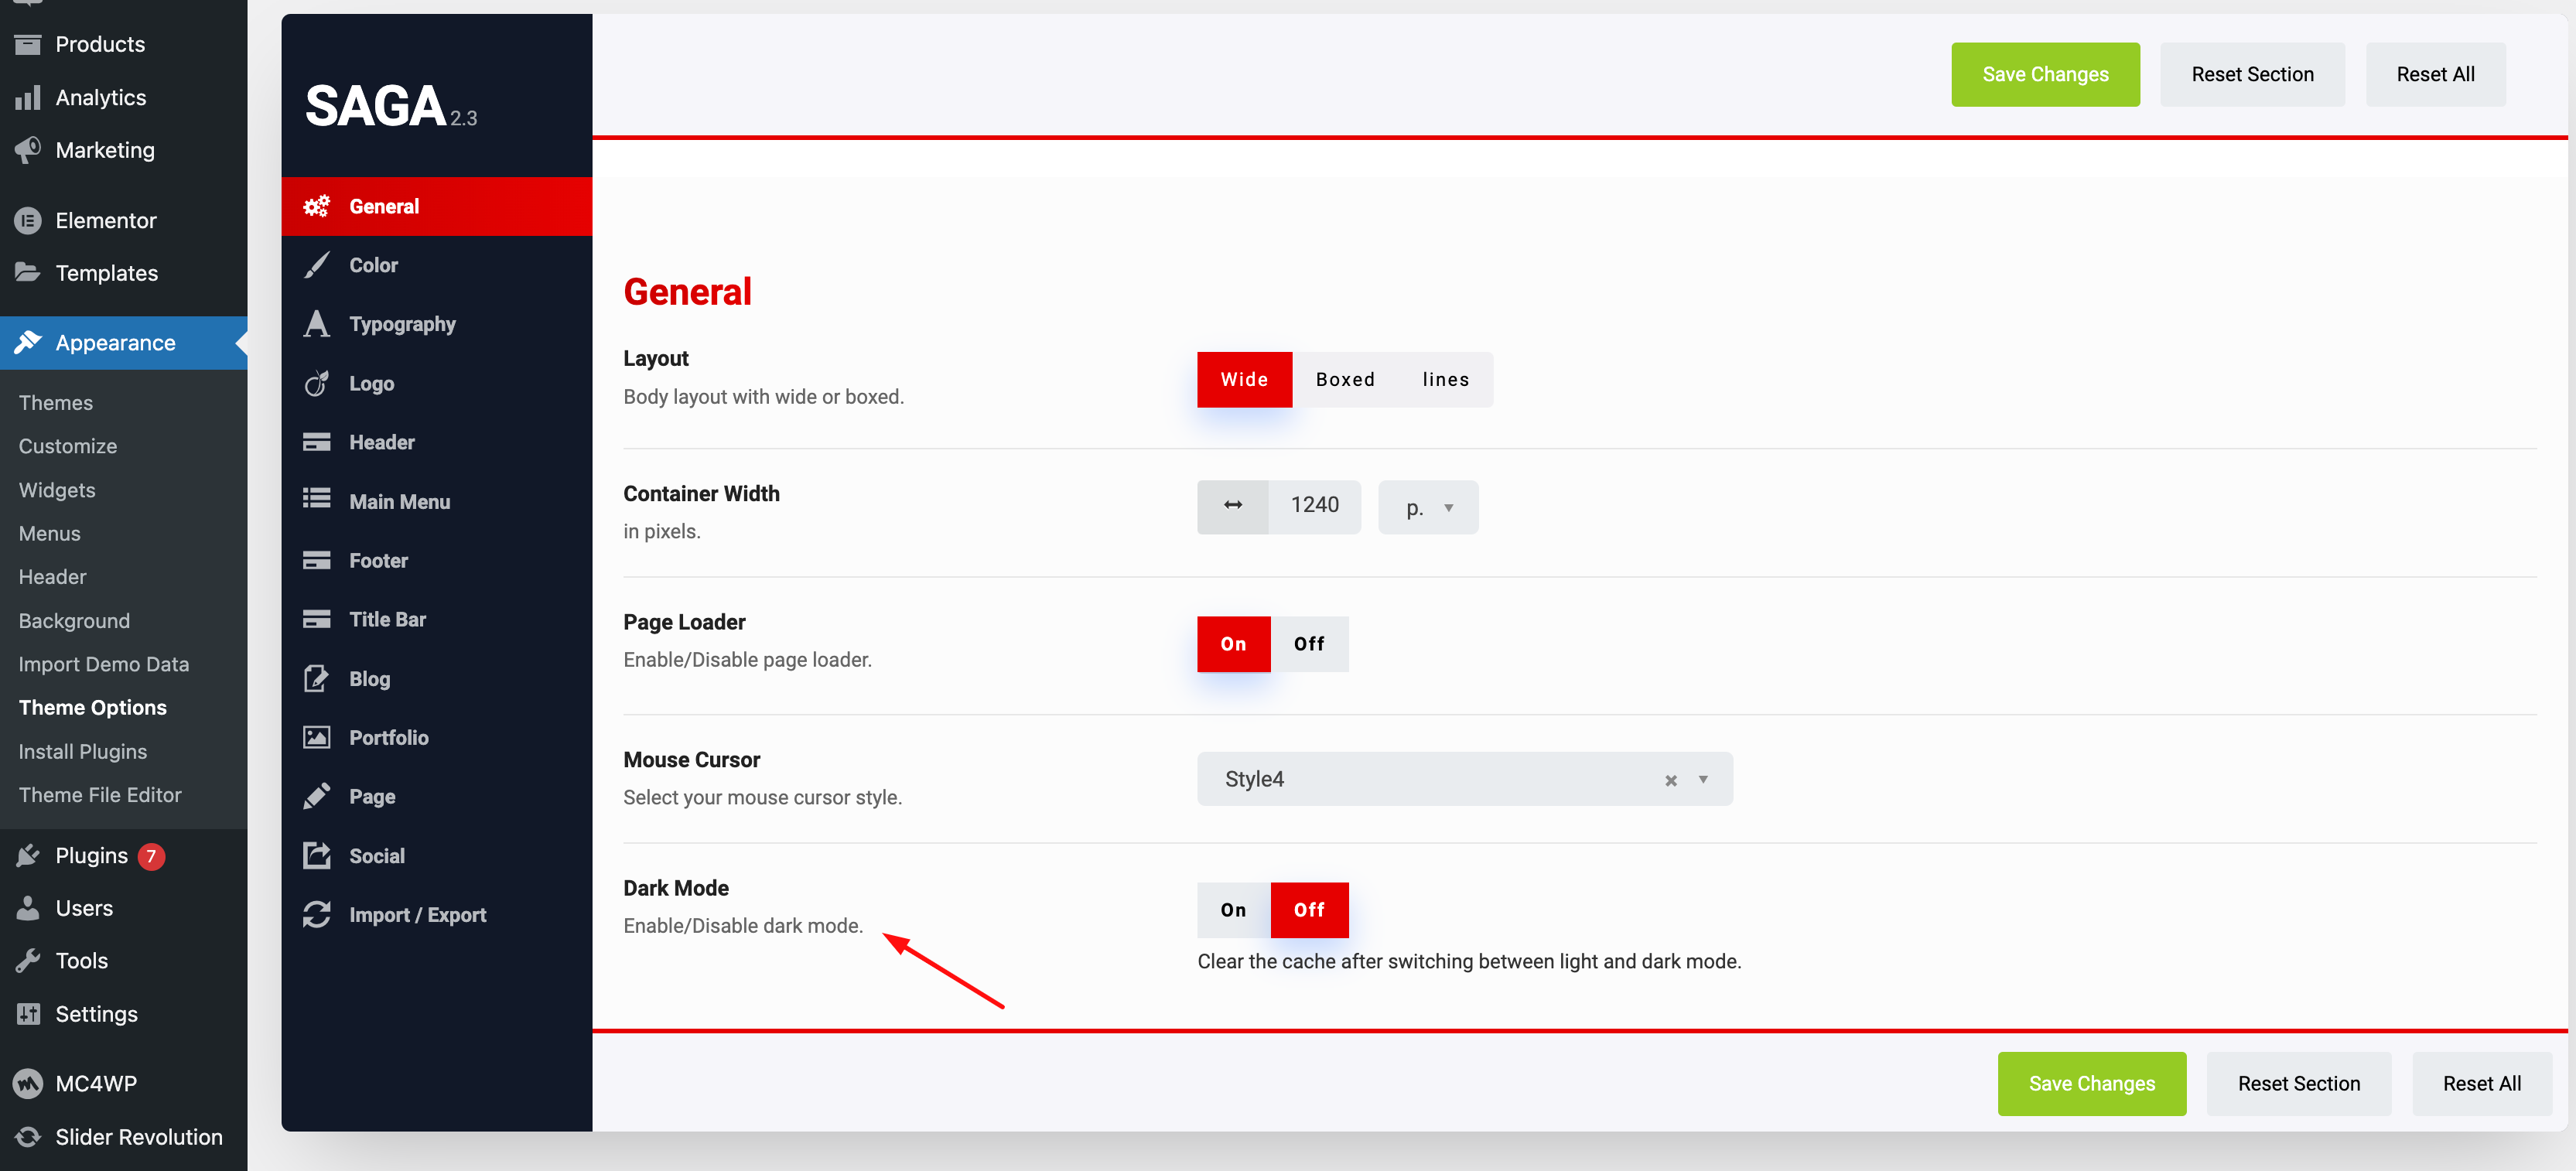Open Header under Appearance submenu
Image resolution: width=2576 pixels, height=1171 pixels.
[52, 577]
